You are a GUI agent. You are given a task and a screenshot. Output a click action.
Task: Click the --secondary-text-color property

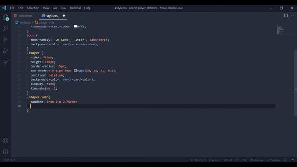tap(50, 26)
